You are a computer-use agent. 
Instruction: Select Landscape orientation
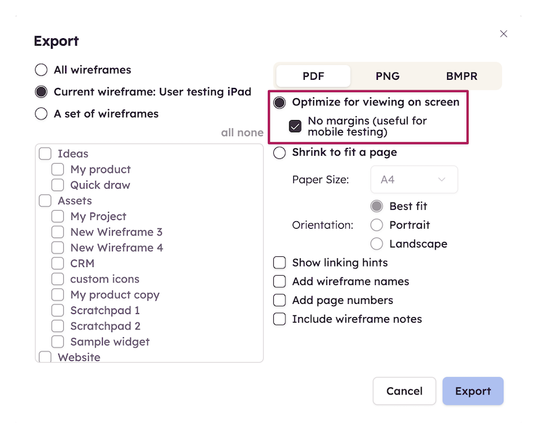(377, 244)
